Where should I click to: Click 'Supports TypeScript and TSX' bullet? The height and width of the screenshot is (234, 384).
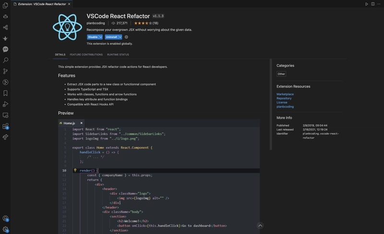pos(88,89)
